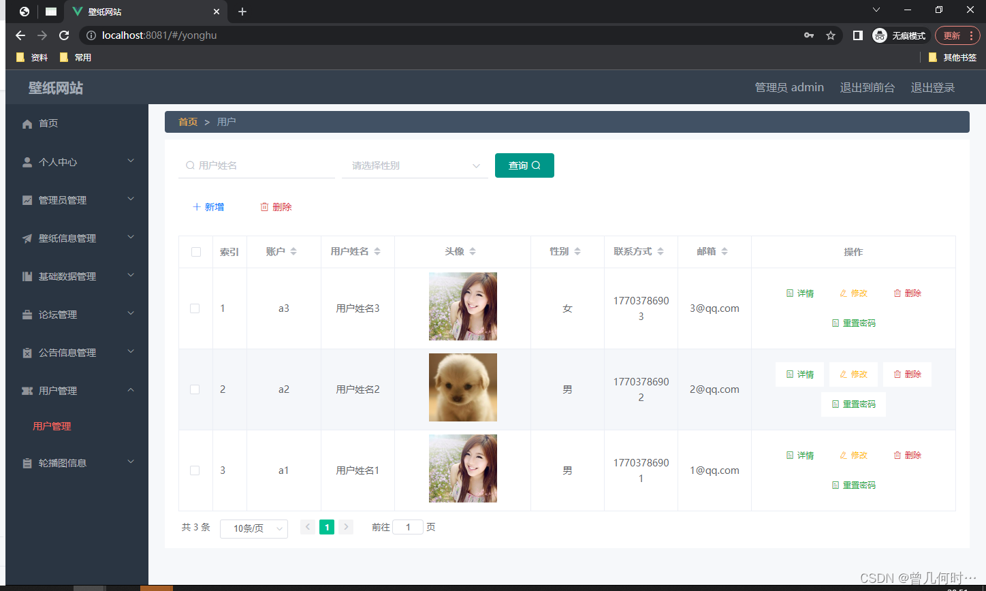Screen dimensions: 986x591
Task: Click 重置密码 link for user a2
Action: 853,404
